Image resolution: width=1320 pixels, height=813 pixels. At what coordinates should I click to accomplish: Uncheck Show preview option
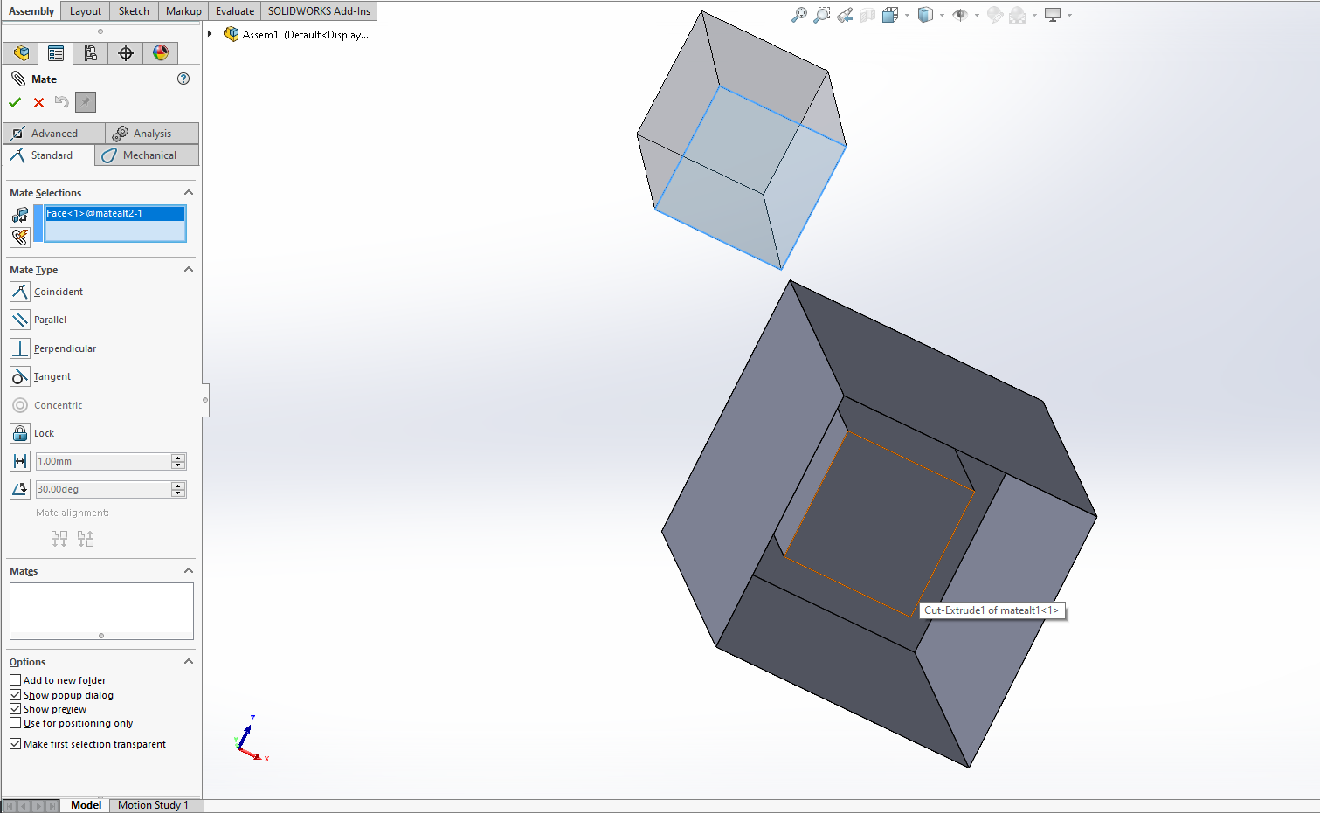click(x=16, y=709)
